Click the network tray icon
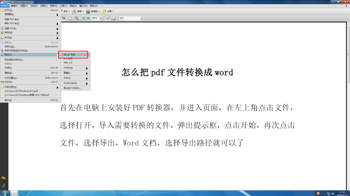 [329, 194]
